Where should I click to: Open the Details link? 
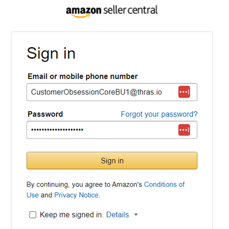[118, 215]
